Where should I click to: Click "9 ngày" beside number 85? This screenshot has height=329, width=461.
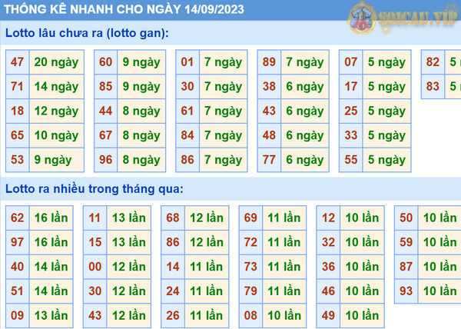[141, 86]
